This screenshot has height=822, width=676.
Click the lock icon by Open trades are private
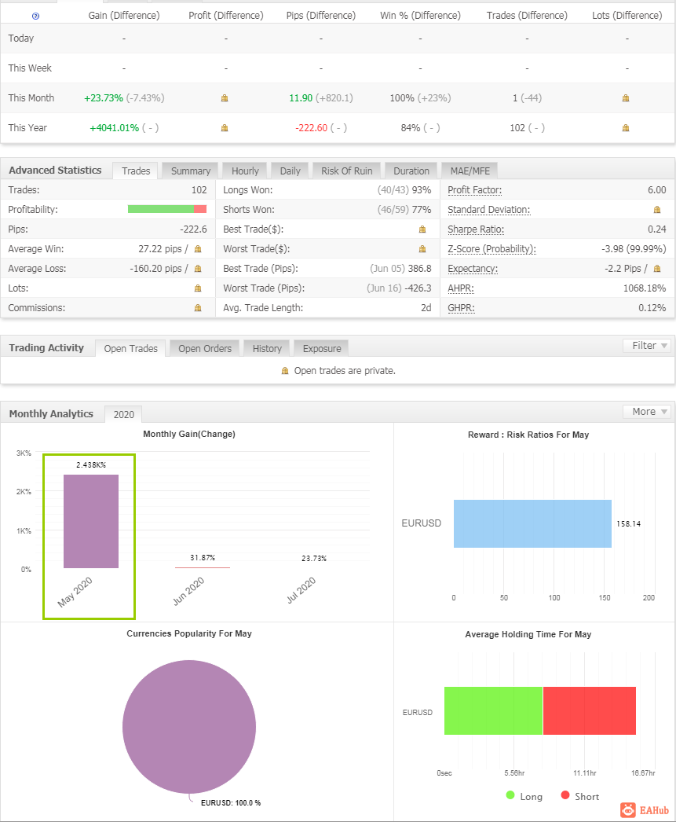285,371
